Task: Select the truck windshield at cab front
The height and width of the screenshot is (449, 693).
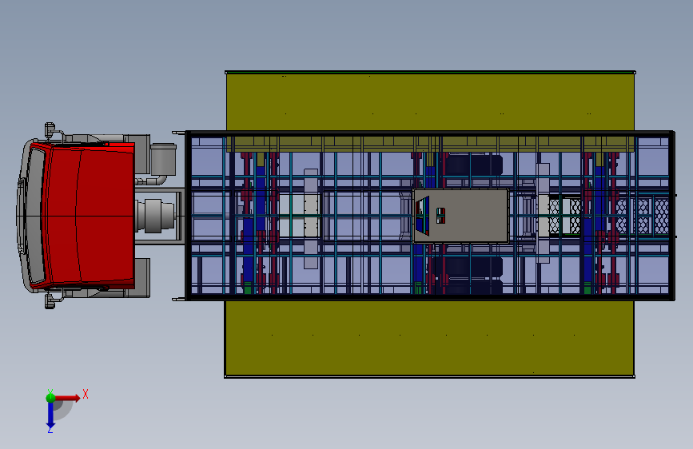Action: [35, 216]
